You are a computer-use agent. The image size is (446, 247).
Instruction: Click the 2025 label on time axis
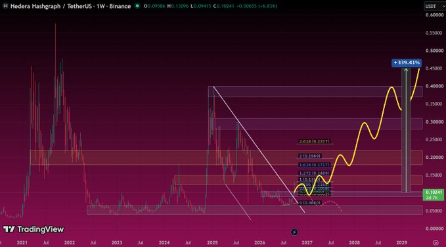tap(212, 243)
